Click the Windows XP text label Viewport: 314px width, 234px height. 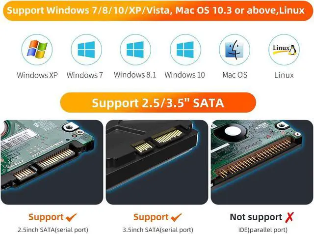tap(37, 75)
